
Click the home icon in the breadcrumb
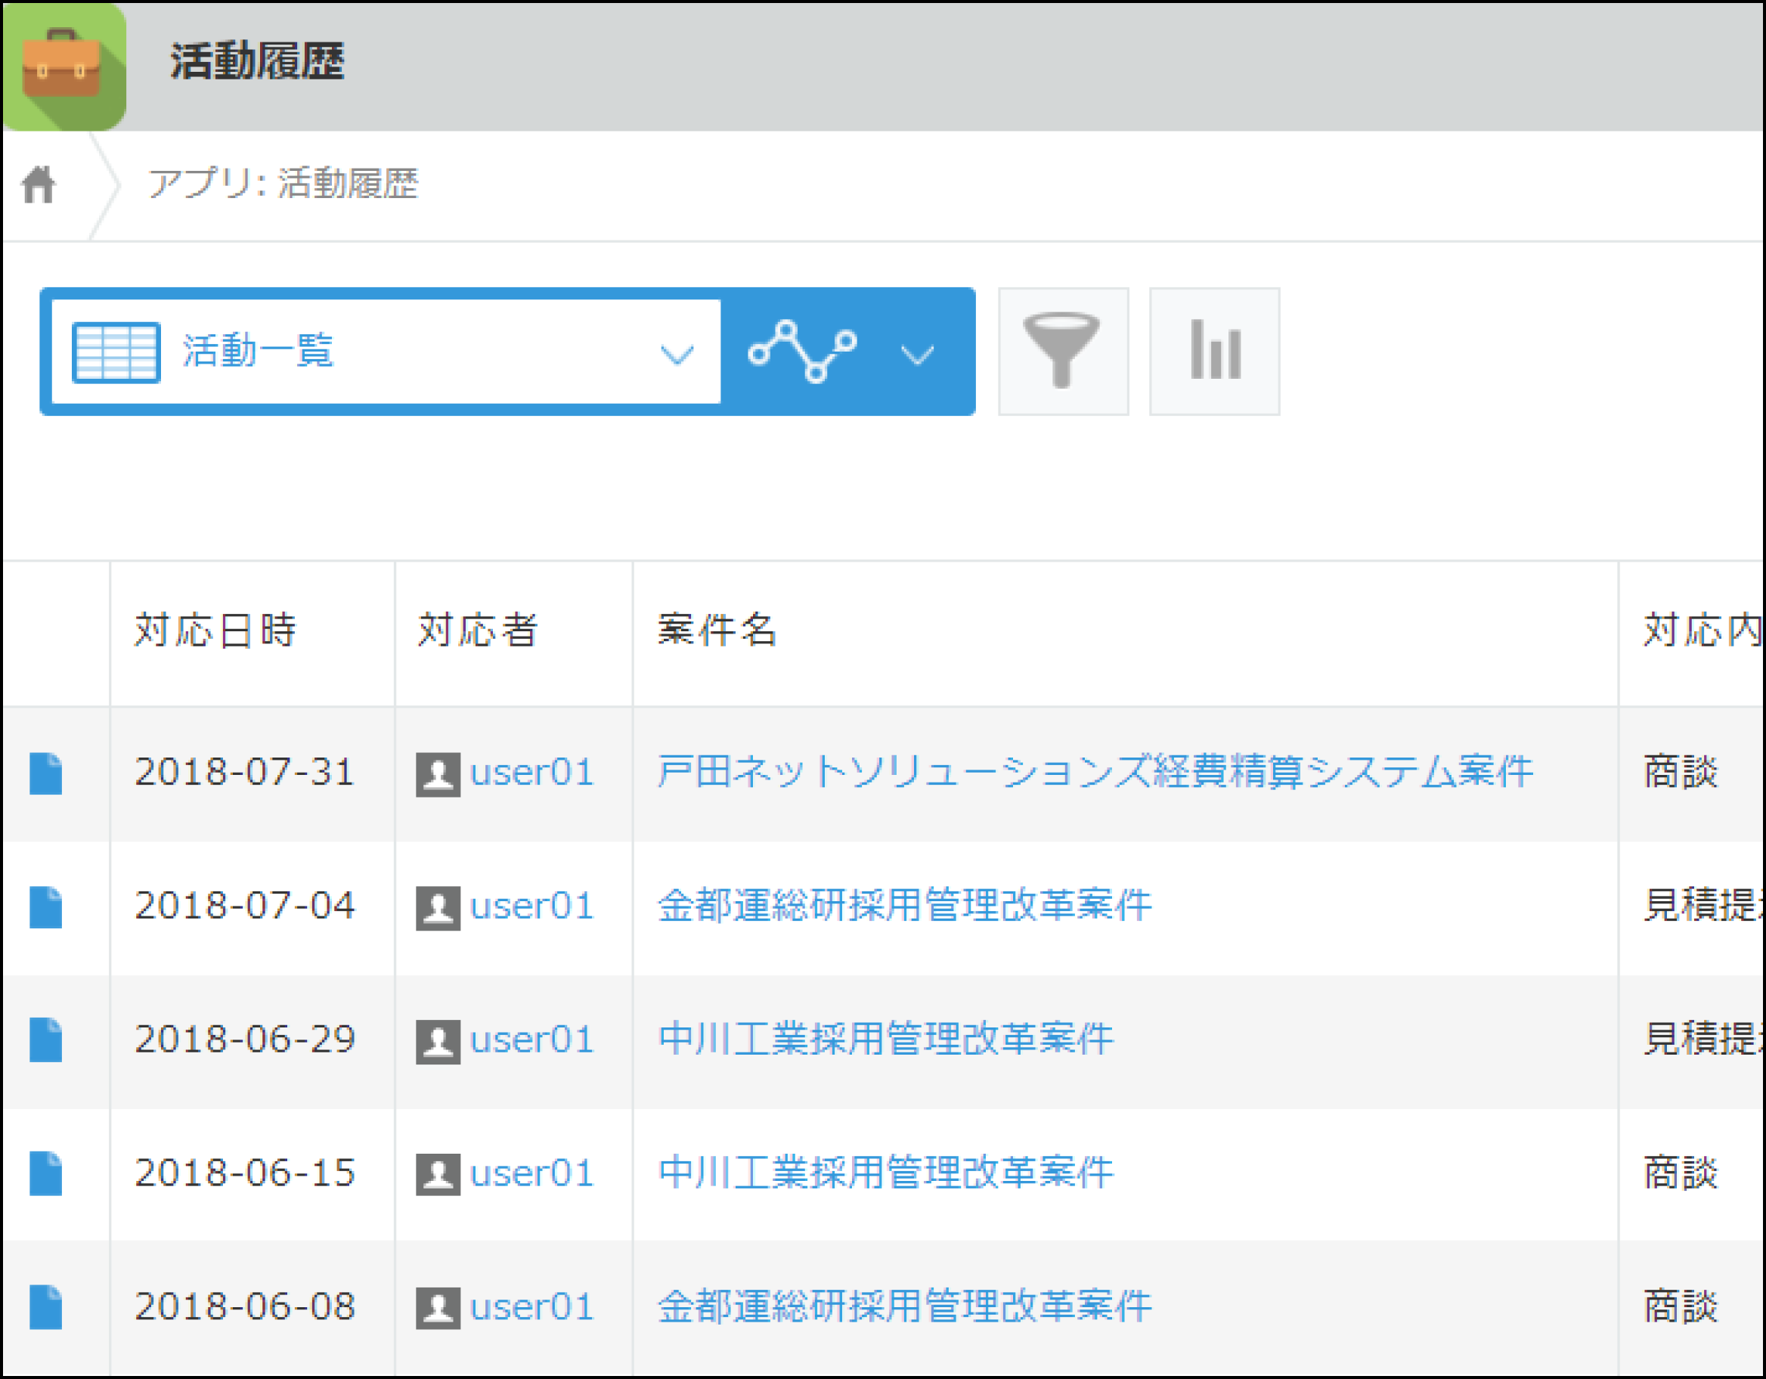pos(39,184)
